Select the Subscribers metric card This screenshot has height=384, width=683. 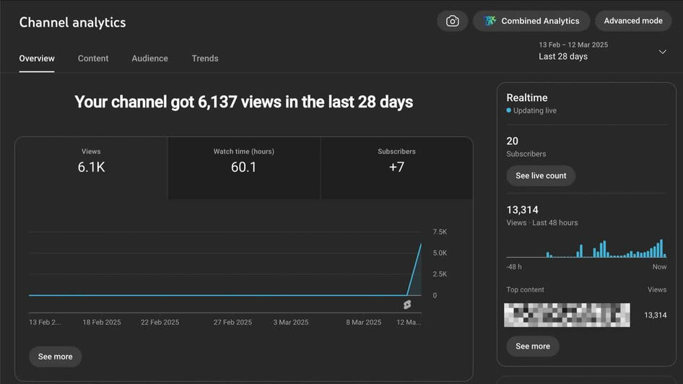(396, 167)
